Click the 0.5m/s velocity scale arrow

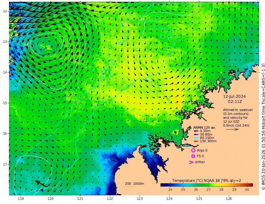pos(232,129)
